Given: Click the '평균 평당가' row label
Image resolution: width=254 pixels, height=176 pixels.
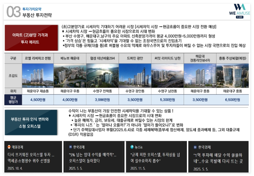Looking at the screenshot, I should tap(13, 100).
